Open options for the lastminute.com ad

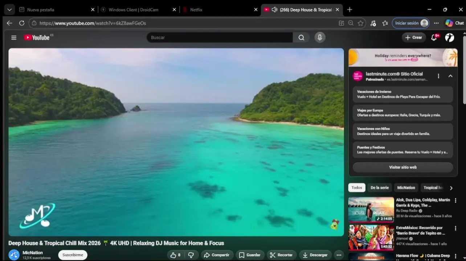tap(438, 76)
